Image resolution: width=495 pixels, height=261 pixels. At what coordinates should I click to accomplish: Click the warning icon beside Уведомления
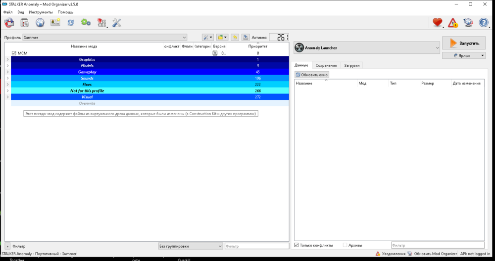point(378,254)
